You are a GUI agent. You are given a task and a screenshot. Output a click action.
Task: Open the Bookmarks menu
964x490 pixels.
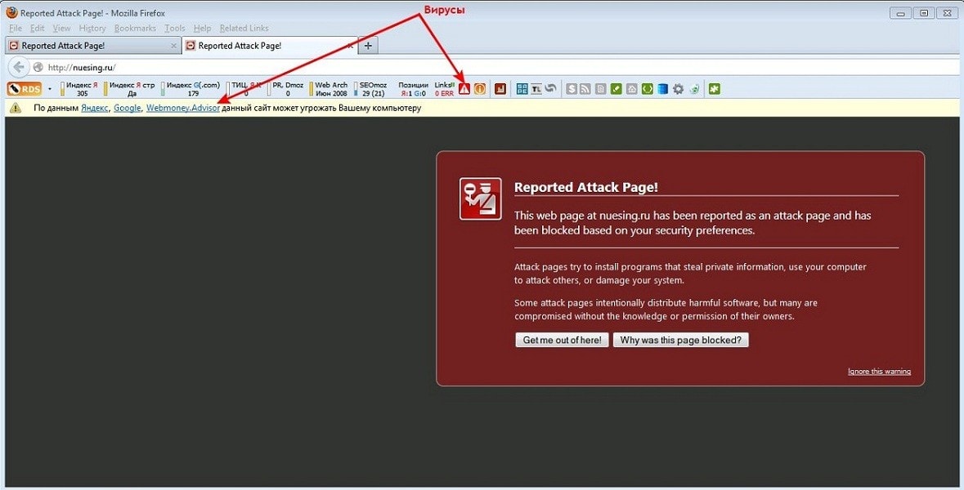tap(135, 29)
